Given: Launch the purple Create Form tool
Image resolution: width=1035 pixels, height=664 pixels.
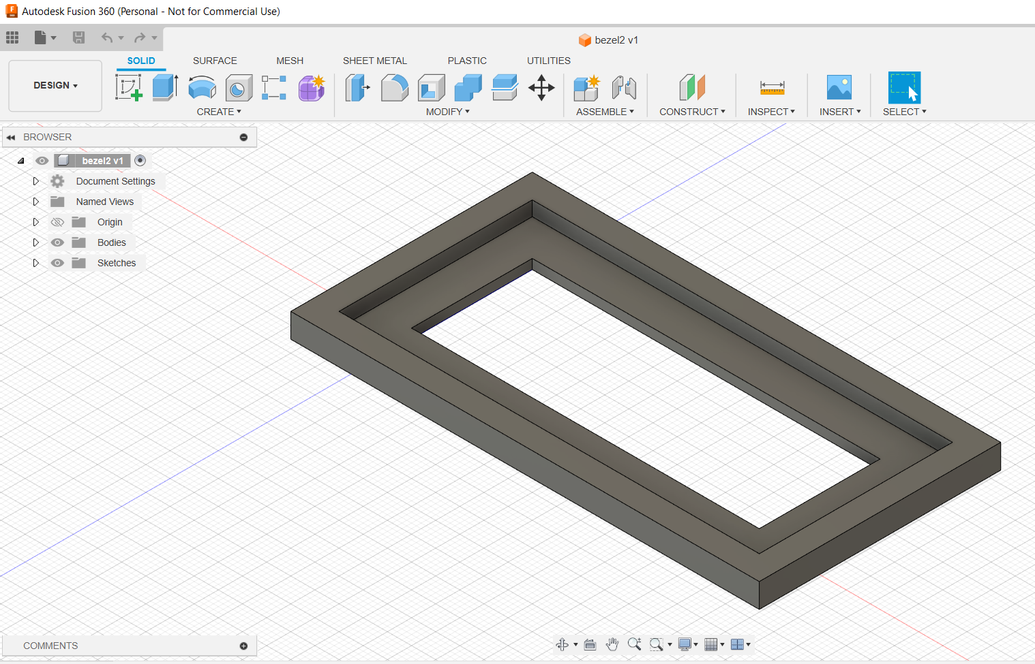Looking at the screenshot, I should pos(312,88).
